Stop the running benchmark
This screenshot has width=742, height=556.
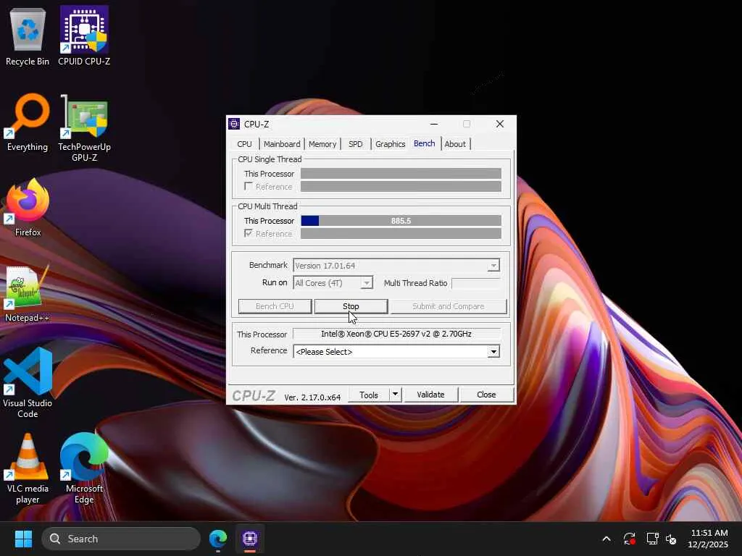351,306
